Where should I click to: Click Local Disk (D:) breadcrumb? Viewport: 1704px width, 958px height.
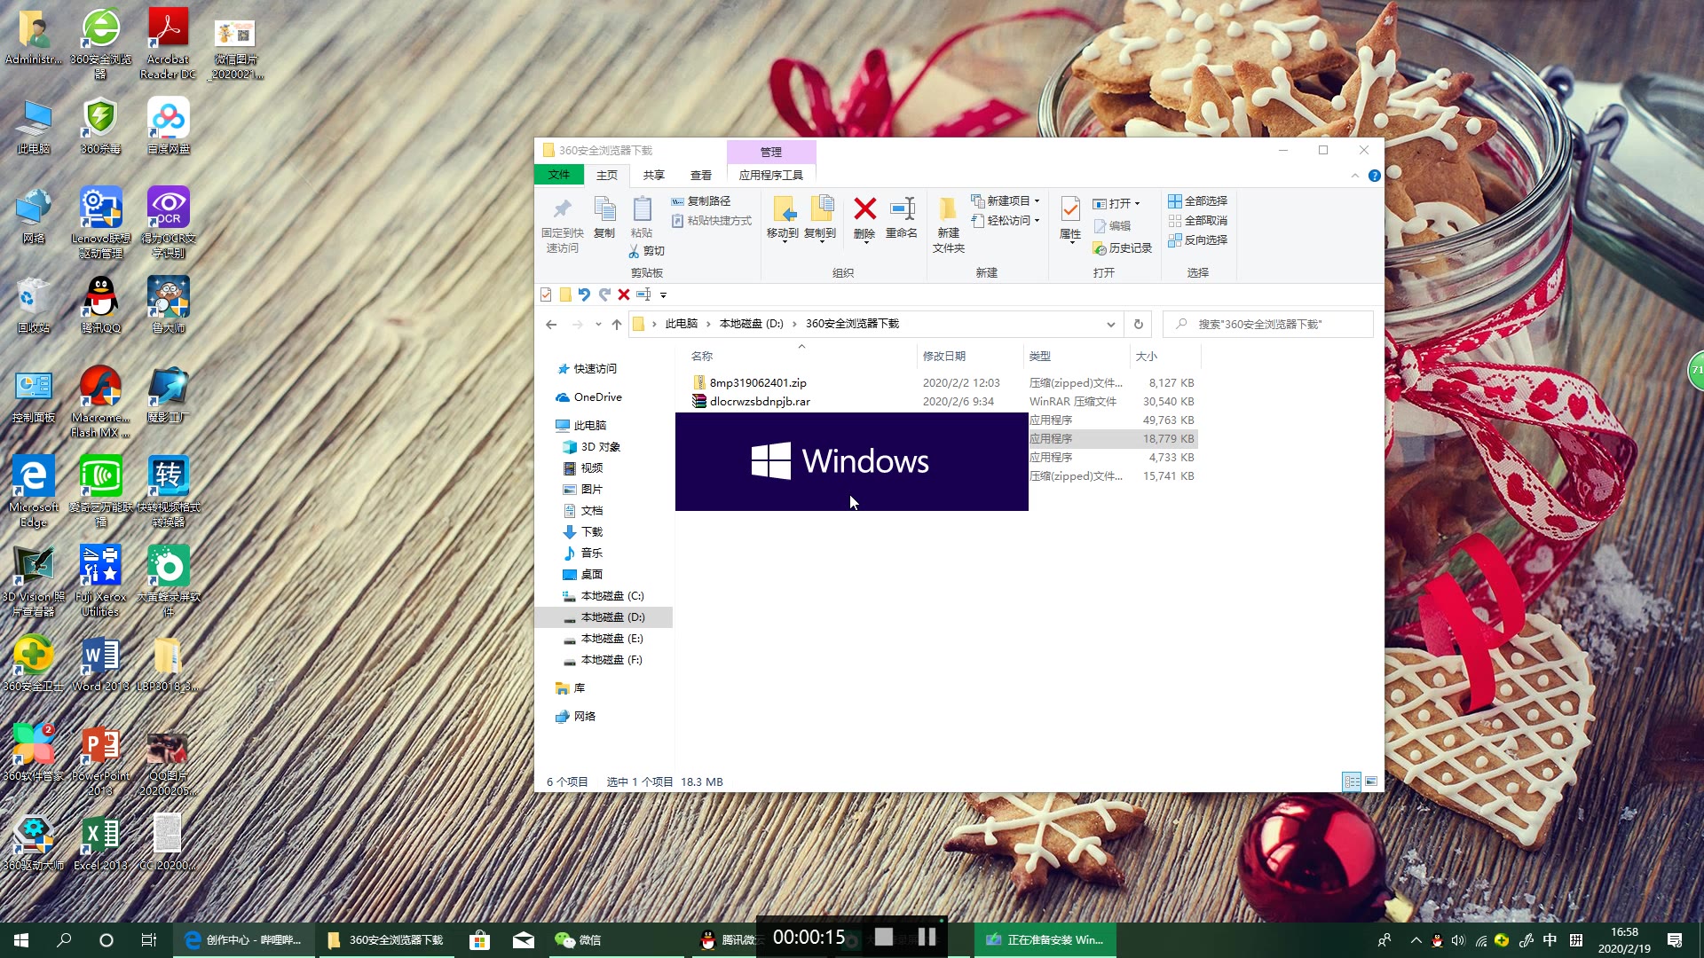point(751,324)
